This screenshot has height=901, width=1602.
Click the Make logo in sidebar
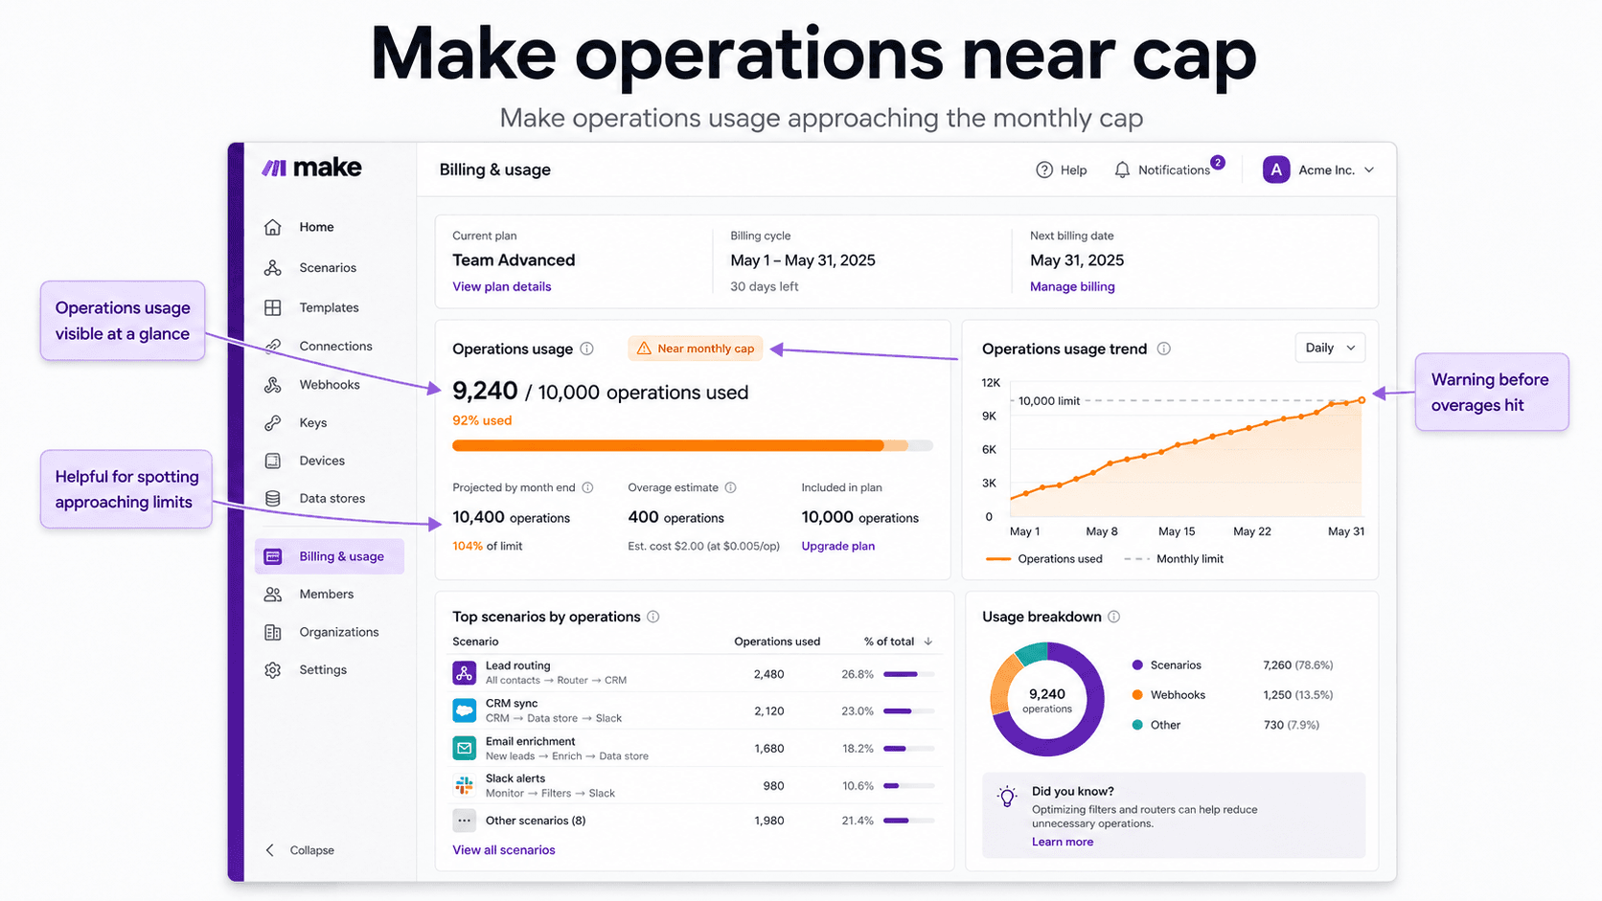tap(311, 168)
